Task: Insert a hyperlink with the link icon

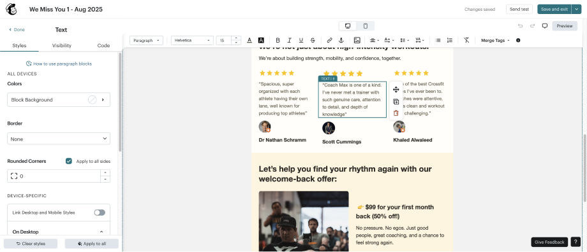Action: (x=329, y=40)
